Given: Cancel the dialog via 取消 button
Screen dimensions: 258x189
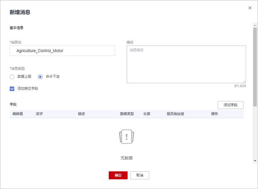Looking at the screenshot, I should pyautogui.click(x=140, y=175).
